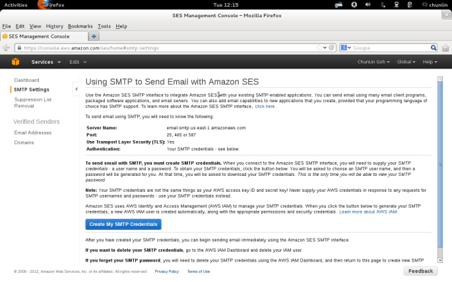Viewport: 452px width, 282px height.
Task: Click the clock Tue 12:15
Action: click(226, 5)
